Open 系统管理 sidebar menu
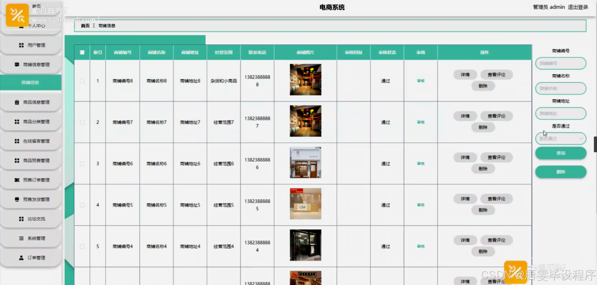 31,238
